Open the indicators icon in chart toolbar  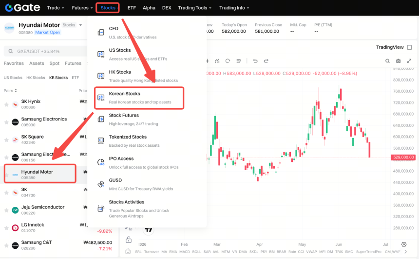(217, 61)
